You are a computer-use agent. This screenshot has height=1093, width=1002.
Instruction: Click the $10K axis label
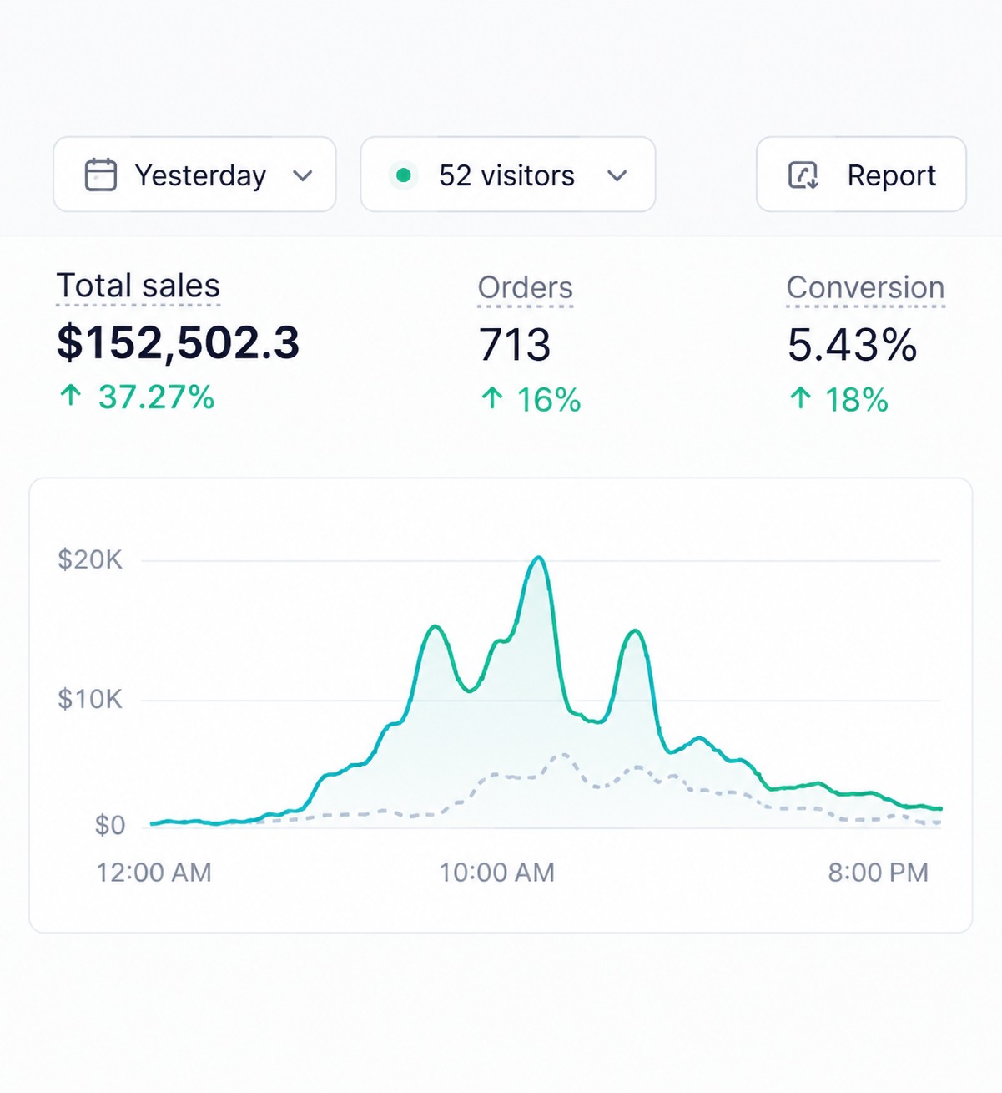point(90,699)
